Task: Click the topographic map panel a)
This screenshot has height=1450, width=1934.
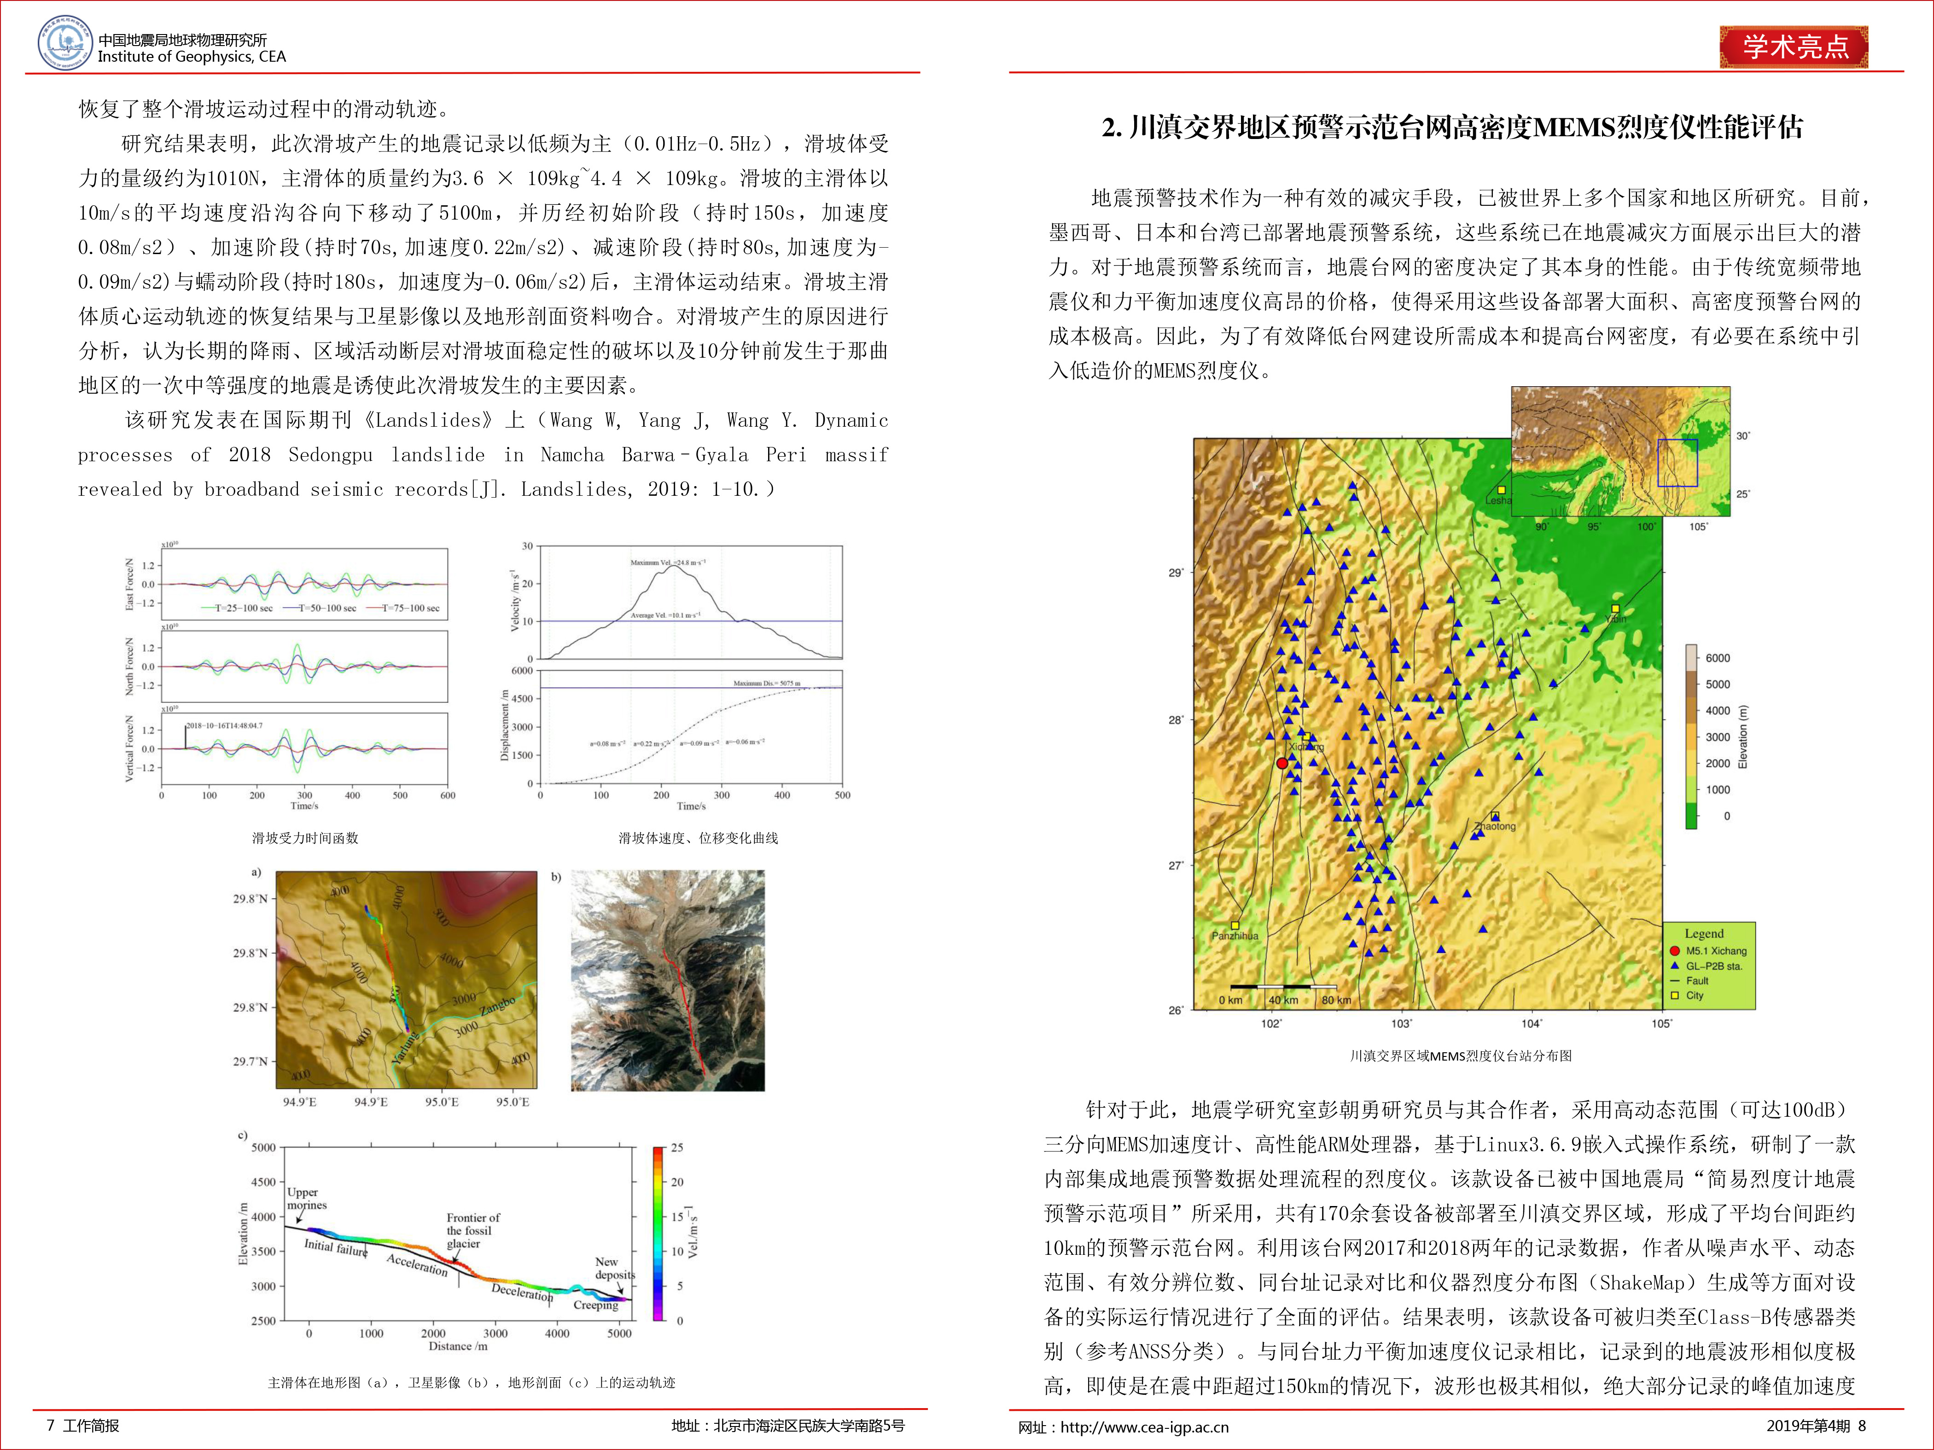Action: tap(407, 980)
